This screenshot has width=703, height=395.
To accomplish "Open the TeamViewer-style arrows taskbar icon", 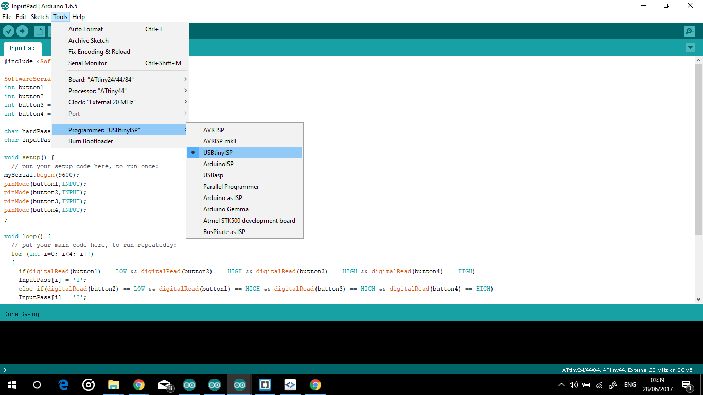I will point(290,385).
